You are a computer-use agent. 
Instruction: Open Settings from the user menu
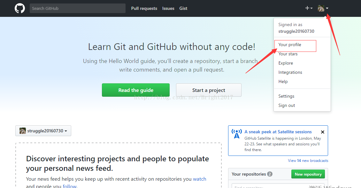click(286, 96)
